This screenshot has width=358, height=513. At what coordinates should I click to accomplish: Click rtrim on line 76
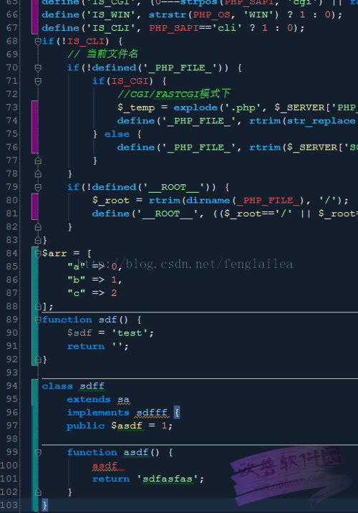coord(265,148)
